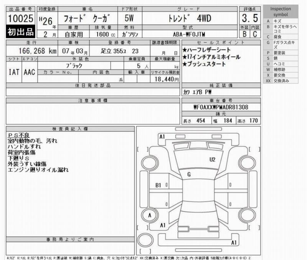
Task: Select the 3.5 evaluation score
Action: click(250, 18)
